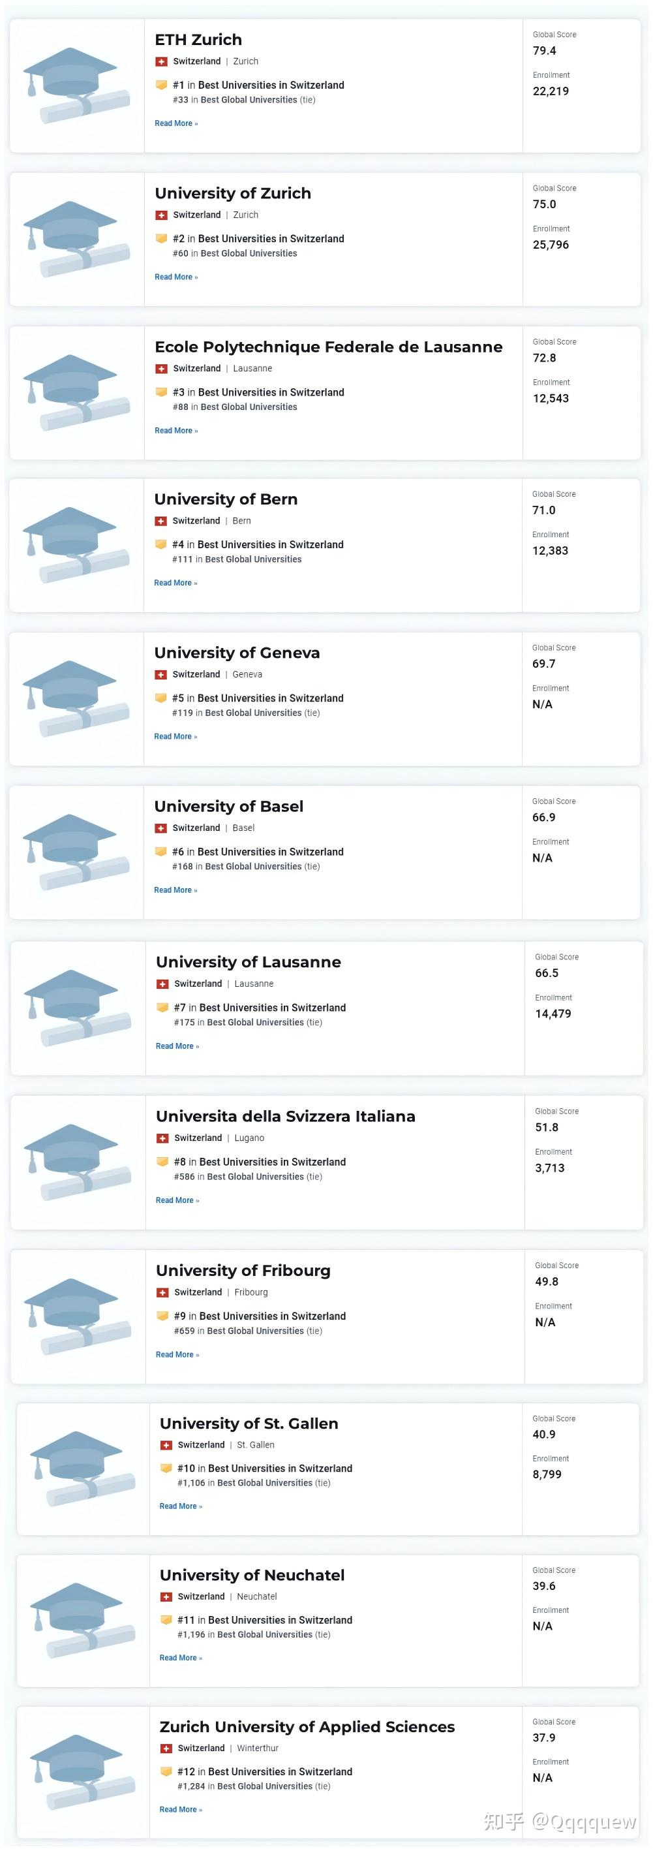653x1851 pixels.
Task: Click the ETH Zurich graduation cap icon
Action: click(x=77, y=86)
